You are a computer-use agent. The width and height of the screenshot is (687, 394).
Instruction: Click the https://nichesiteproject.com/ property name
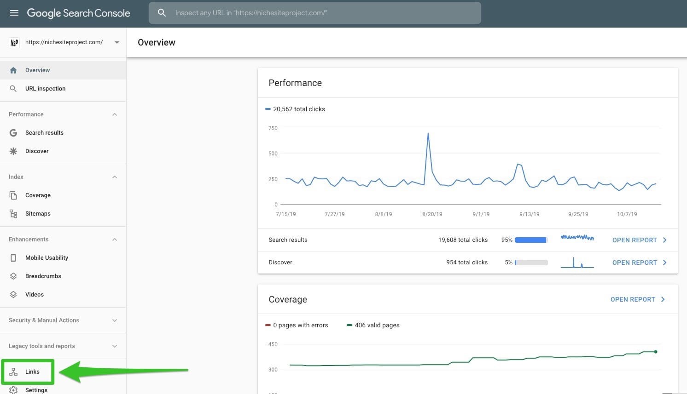[x=64, y=42]
